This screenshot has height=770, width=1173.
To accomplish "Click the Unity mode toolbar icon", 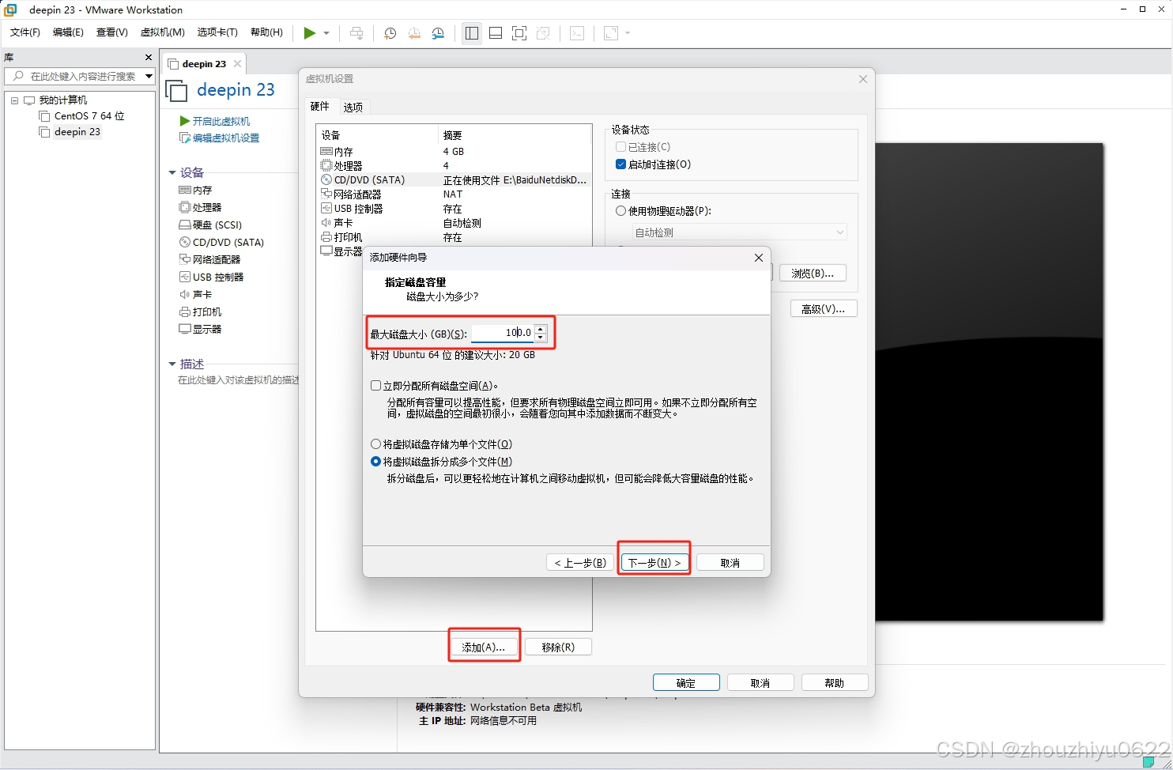I will [543, 33].
